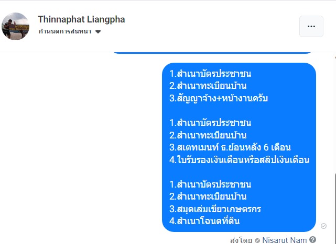The image size is (336, 244).
Task: Click the partially visible blue bubble above
Action: (x=212, y=53)
